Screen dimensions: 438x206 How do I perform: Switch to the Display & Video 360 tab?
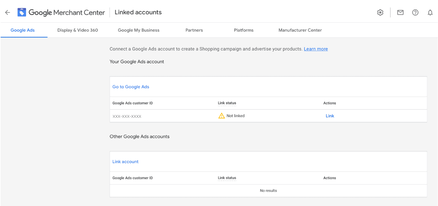click(x=78, y=30)
